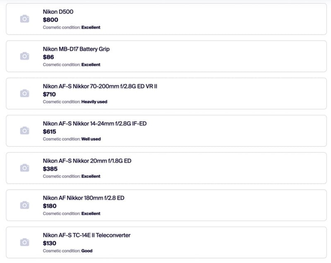The image size is (331, 263).
Task: Open the Nikon D500 listing title
Action: point(58,12)
